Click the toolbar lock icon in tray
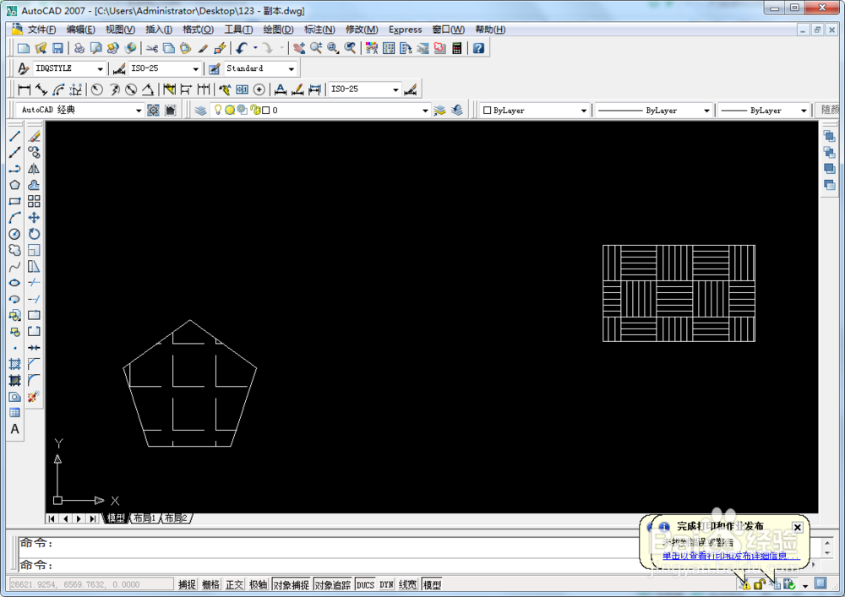The image size is (845, 597). pos(760,584)
